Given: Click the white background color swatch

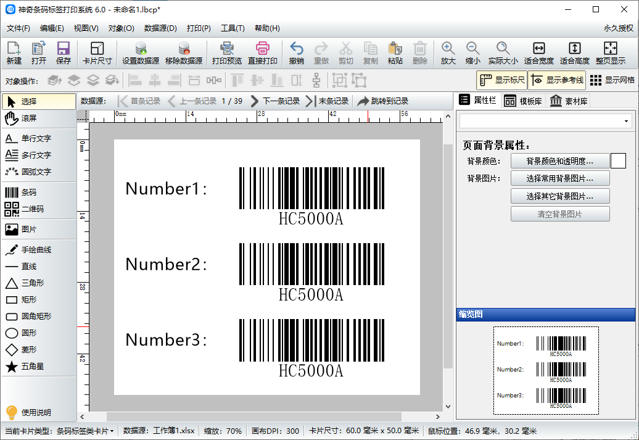Looking at the screenshot, I should 618,161.
